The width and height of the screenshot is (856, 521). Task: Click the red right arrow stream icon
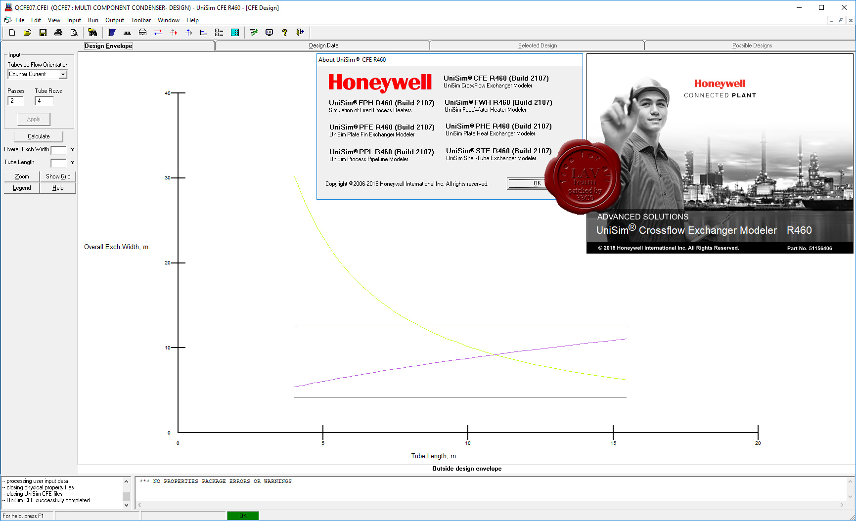[173, 33]
